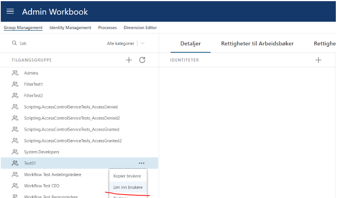The width and height of the screenshot is (337, 198).
Task: Choose Lim inn brukere from context menu
Action: [128, 187]
